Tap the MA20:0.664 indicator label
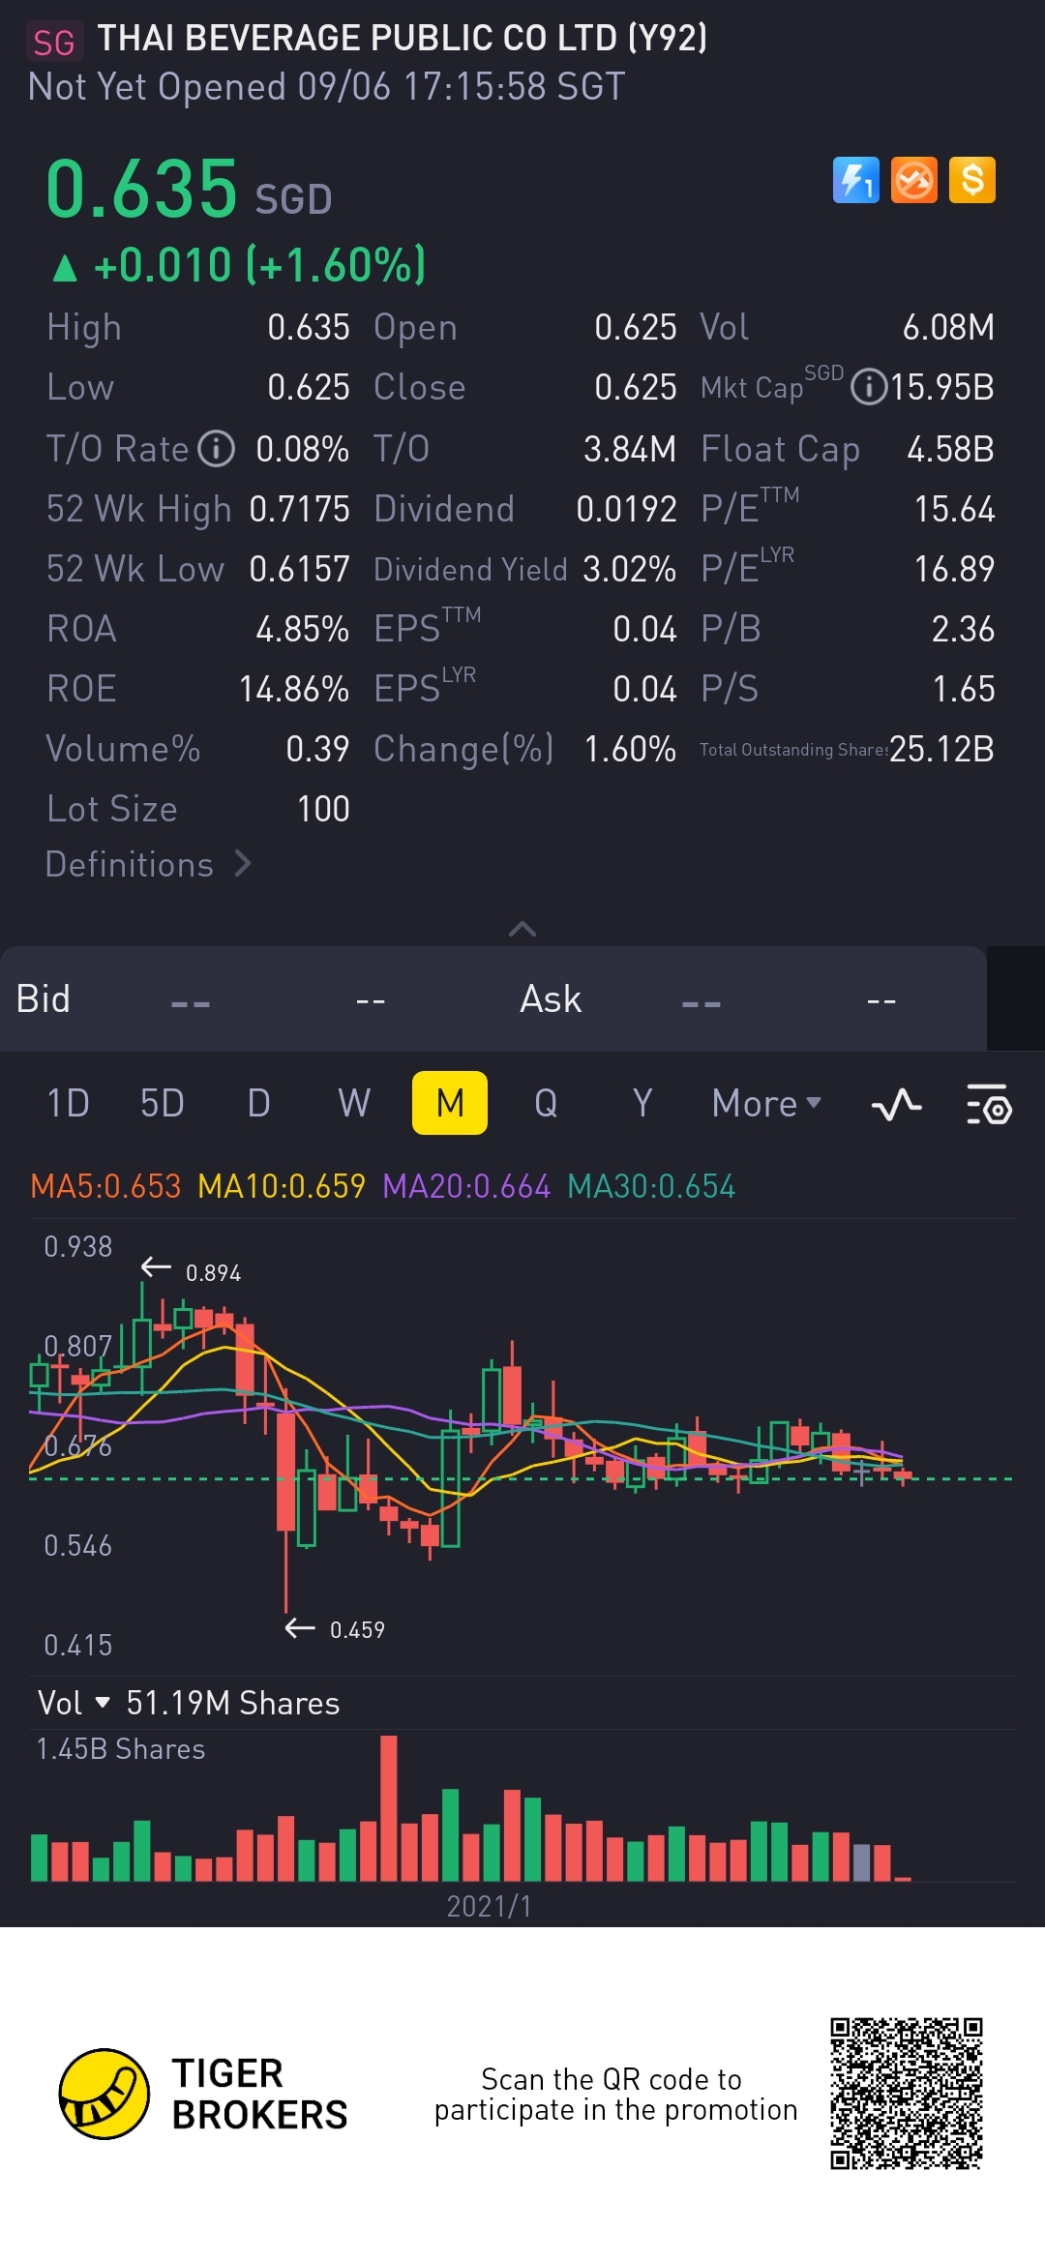The image size is (1045, 2261). coord(466,1186)
